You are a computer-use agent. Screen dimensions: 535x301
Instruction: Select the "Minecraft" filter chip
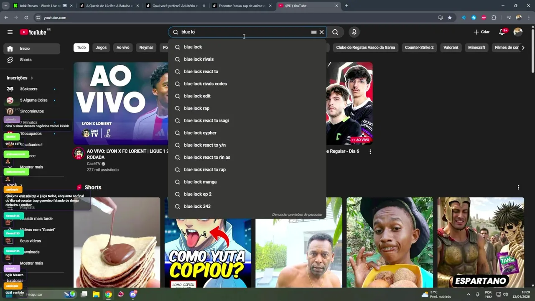(x=476, y=47)
